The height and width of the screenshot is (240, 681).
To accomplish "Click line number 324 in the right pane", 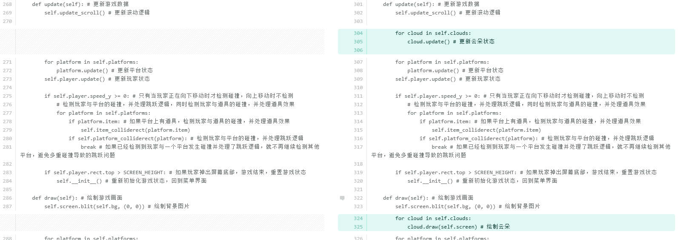I will click(x=358, y=218).
